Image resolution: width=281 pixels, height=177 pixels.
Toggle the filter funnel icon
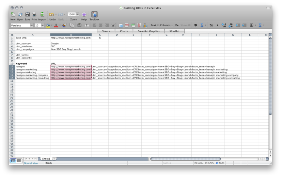click(x=176, y=26)
